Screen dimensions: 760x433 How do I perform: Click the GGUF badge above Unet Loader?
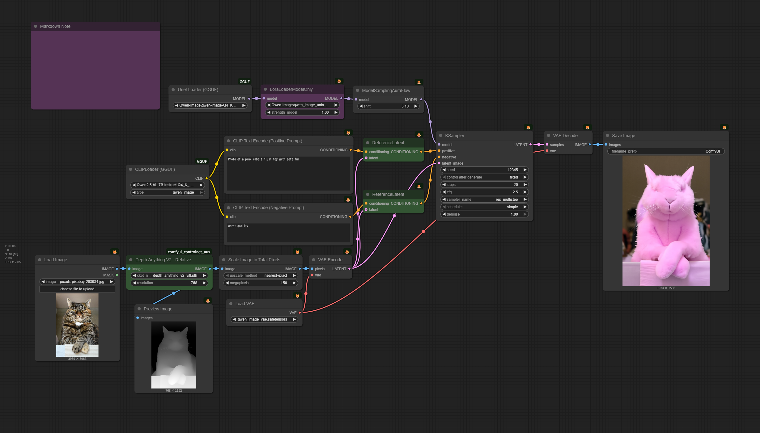[x=244, y=82]
